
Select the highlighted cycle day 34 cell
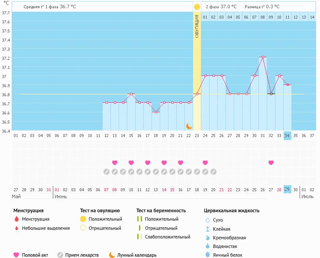click(x=287, y=136)
